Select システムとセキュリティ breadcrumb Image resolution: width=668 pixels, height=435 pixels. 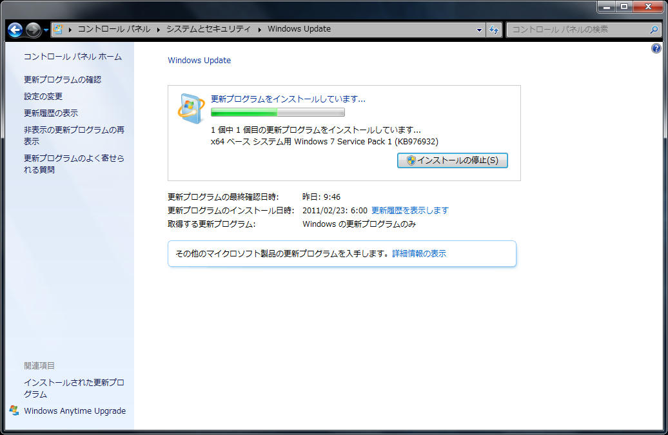click(x=208, y=29)
